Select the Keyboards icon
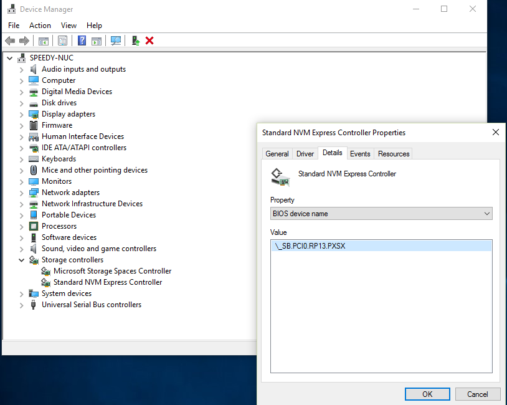 (34, 159)
